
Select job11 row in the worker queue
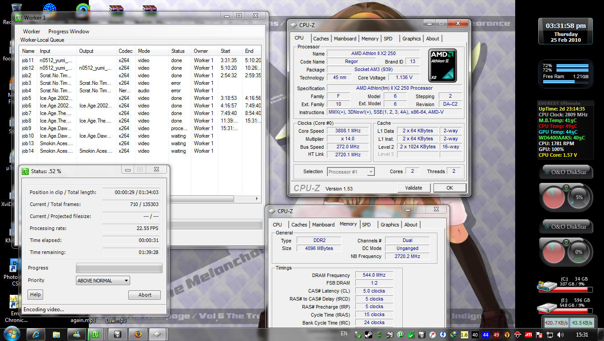click(141, 60)
